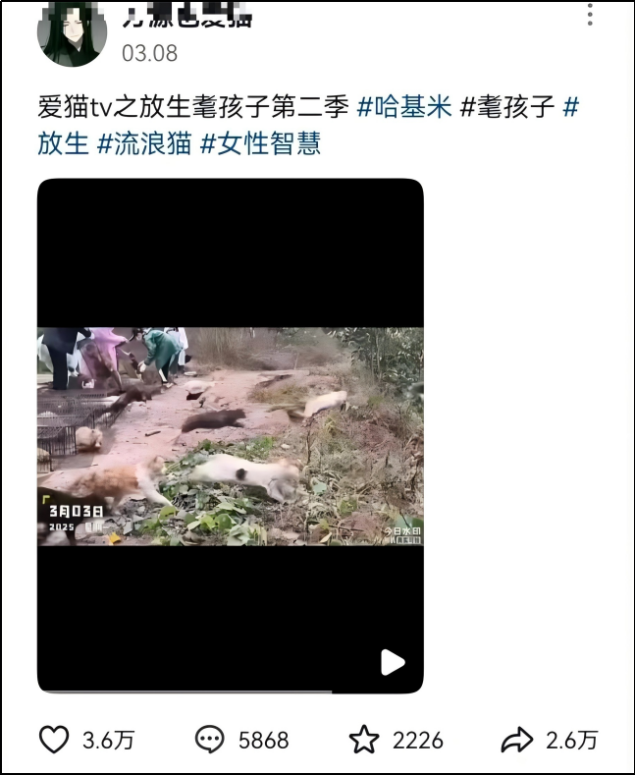
Task: Open the cat release video thumbnail
Action: point(231,436)
